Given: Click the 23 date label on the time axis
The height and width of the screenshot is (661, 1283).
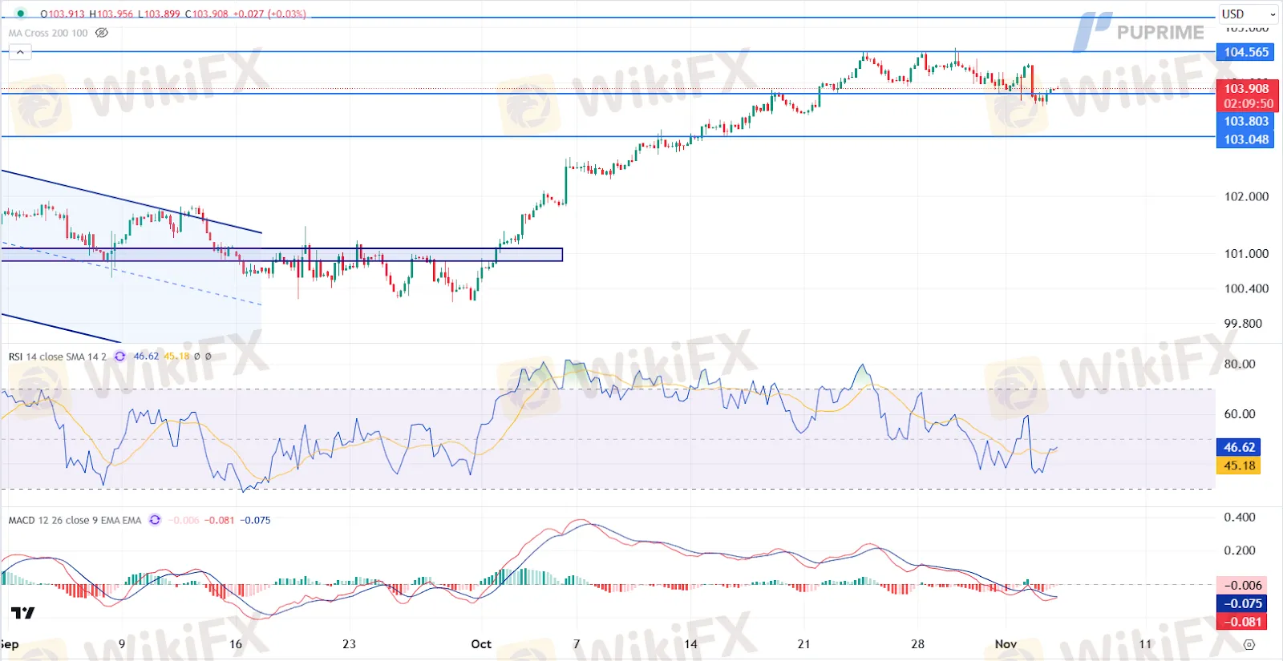Looking at the screenshot, I should [x=349, y=644].
